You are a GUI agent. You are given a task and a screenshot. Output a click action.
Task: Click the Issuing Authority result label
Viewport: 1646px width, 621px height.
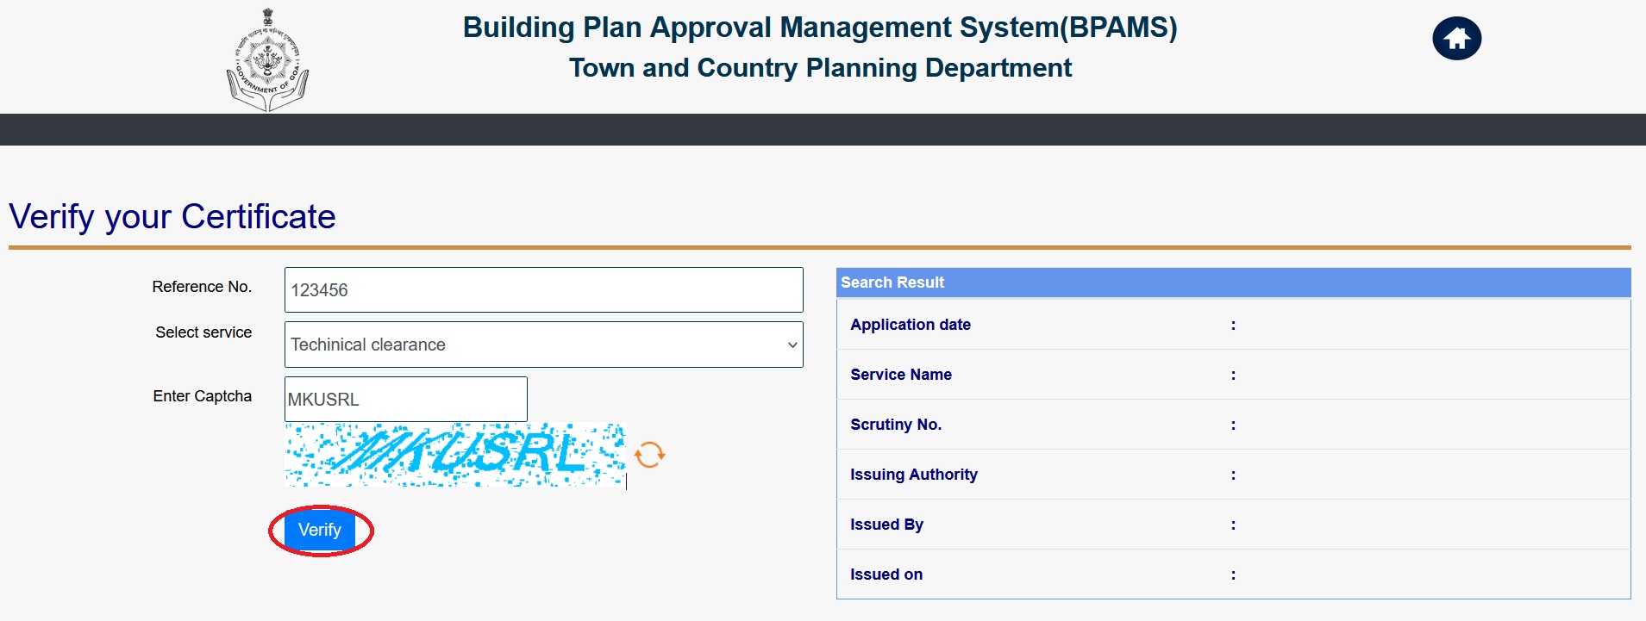point(913,475)
